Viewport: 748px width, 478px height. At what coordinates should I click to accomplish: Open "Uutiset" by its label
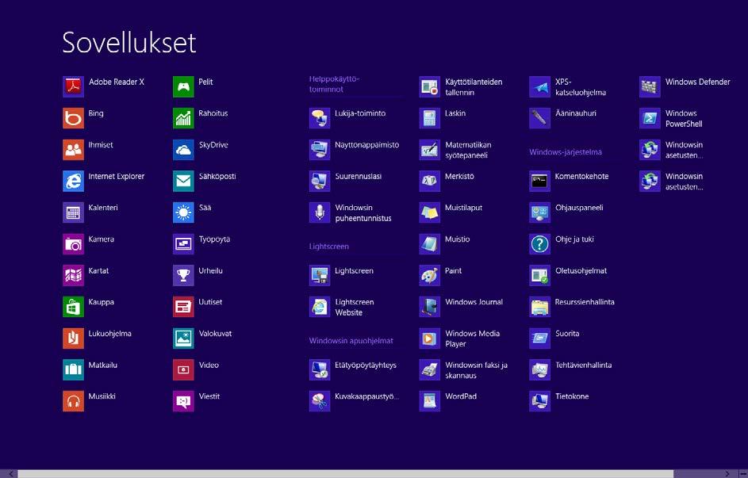point(210,302)
